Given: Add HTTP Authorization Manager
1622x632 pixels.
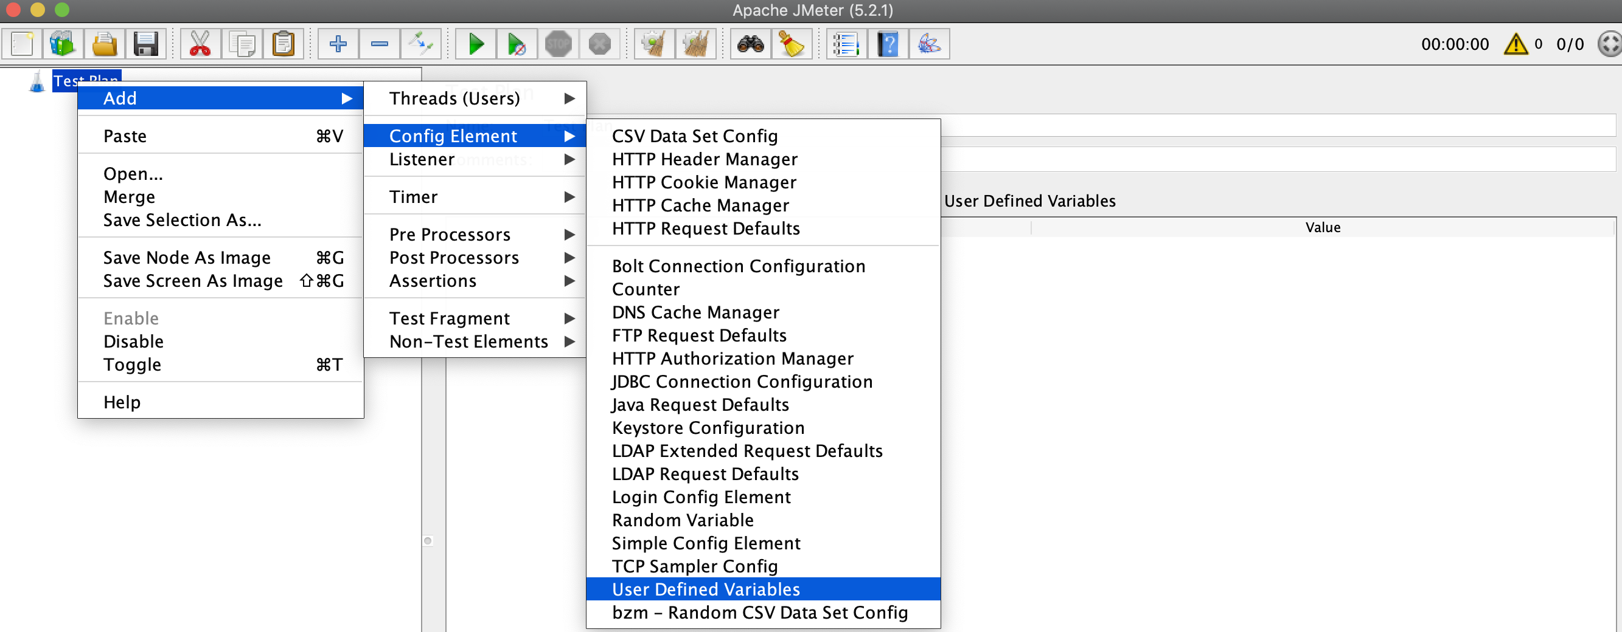Looking at the screenshot, I should (x=764, y=359).
